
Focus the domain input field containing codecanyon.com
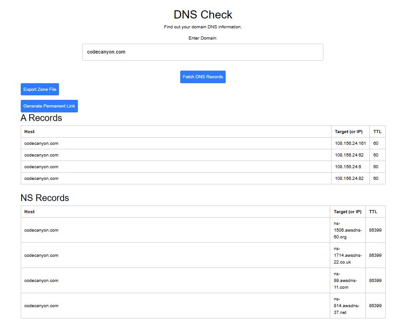[x=203, y=52]
